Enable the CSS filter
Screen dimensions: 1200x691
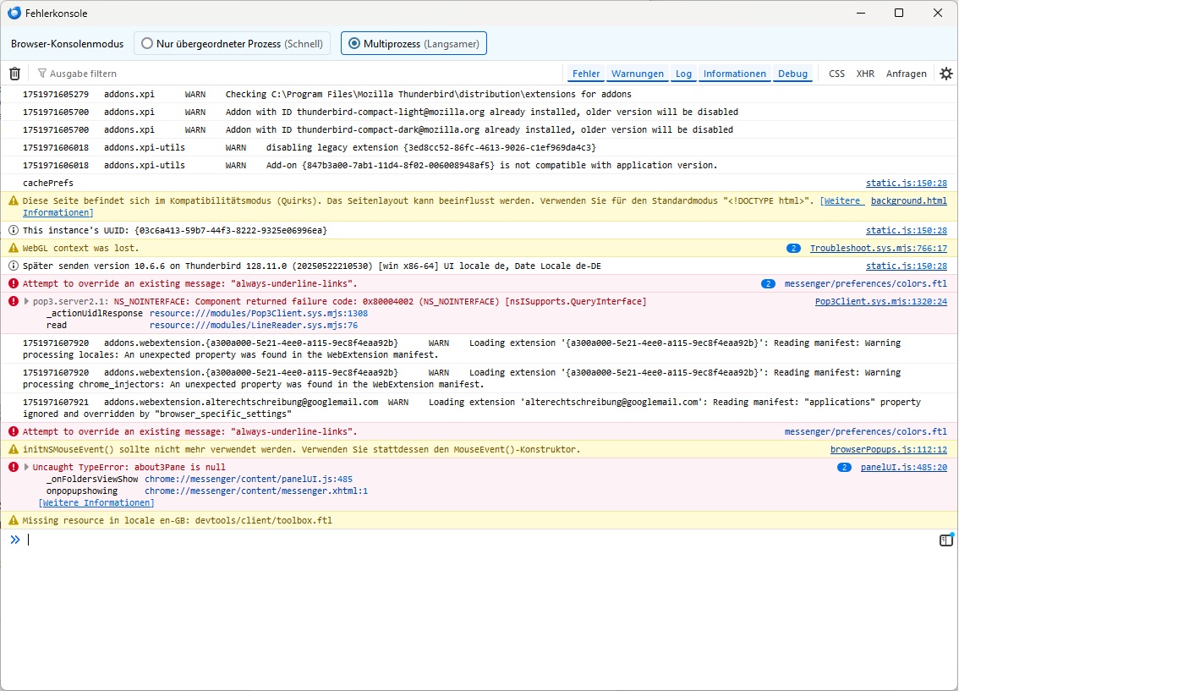(x=836, y=74)
